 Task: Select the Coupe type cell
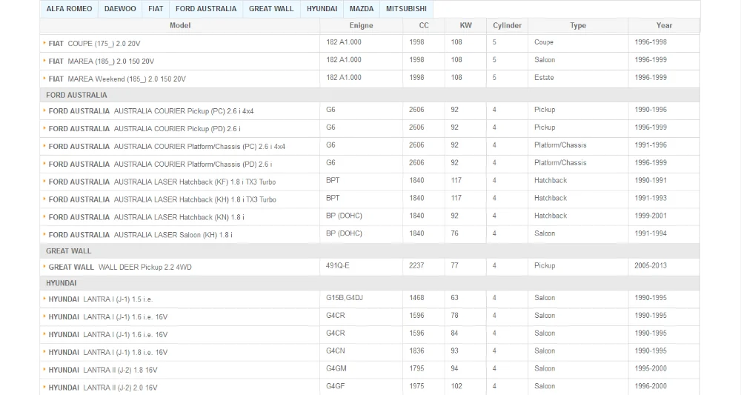[x=543, y=42]
